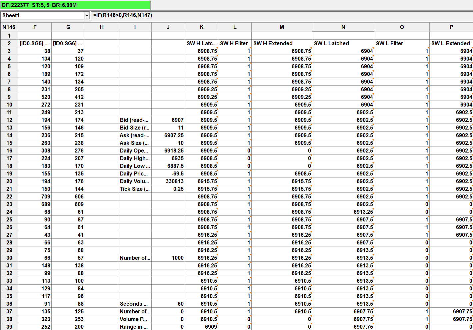Open the Sheet1 sheet selector dropdown
473x330 pixels.
(x=87, y=16)
